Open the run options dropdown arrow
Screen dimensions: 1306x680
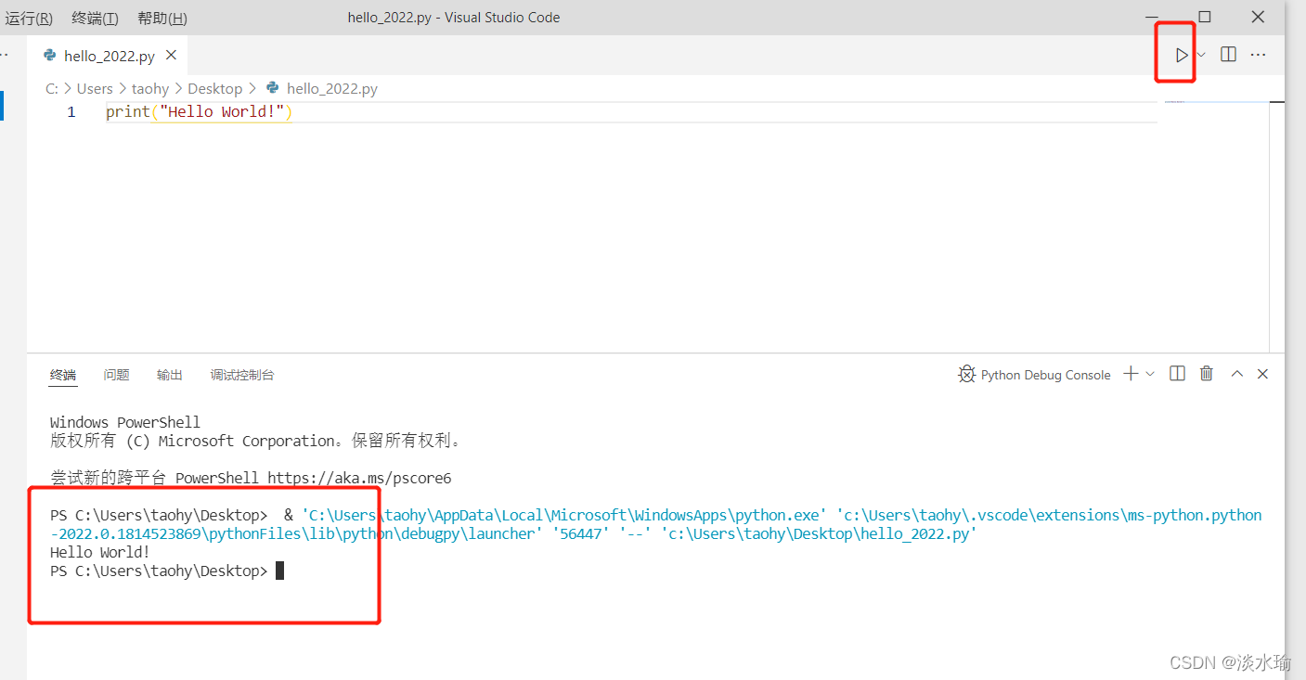1201,55
